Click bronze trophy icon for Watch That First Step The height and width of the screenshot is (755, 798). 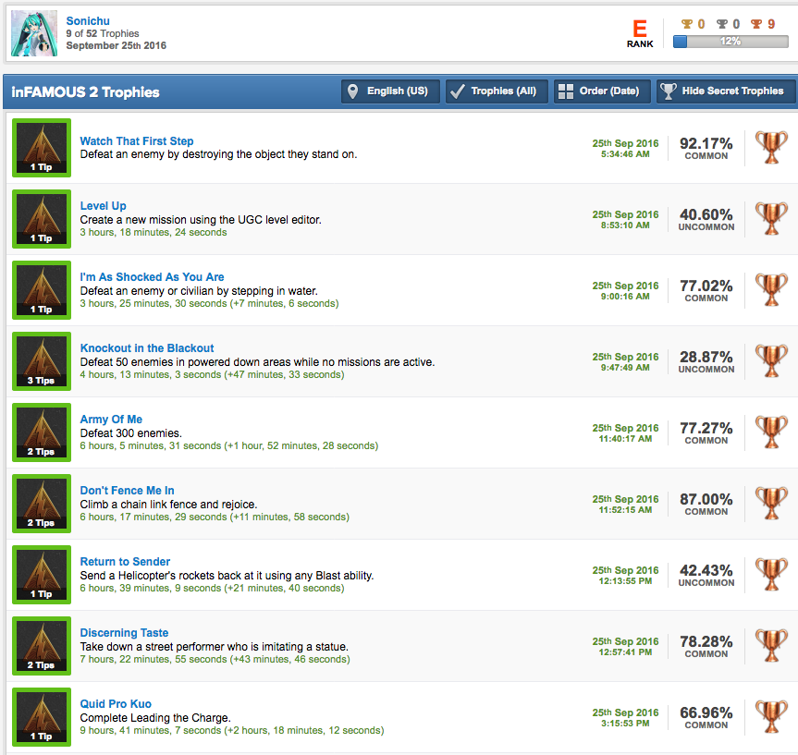coord(771,148)
